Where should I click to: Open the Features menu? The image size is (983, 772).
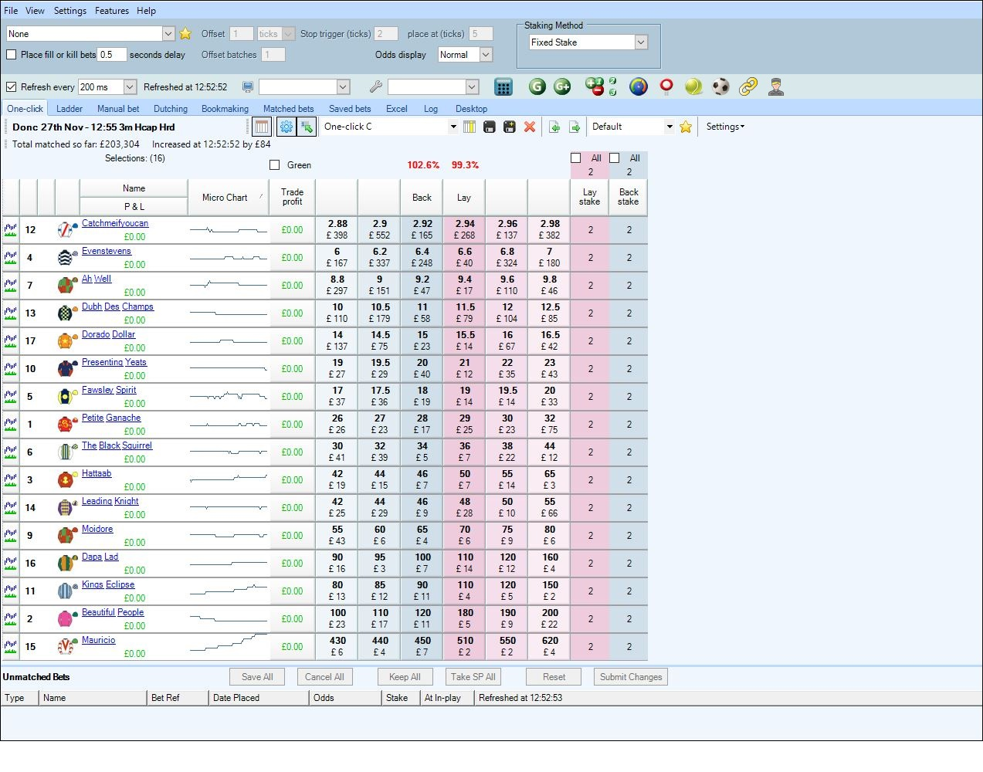point(111,10)
